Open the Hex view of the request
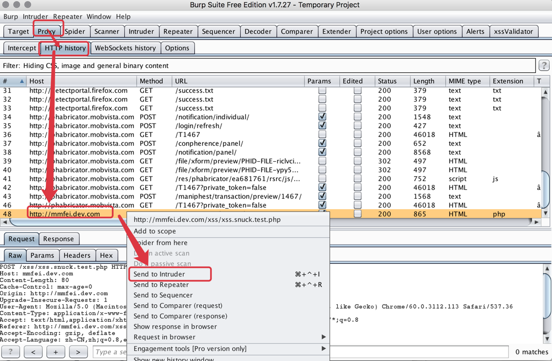This screenshot has width=552, height=361. click(106, 255)
